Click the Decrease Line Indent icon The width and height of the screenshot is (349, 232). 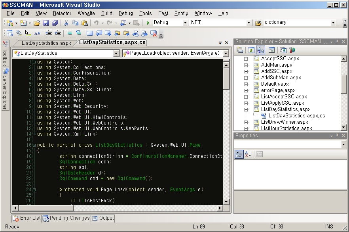click(49, 33)
